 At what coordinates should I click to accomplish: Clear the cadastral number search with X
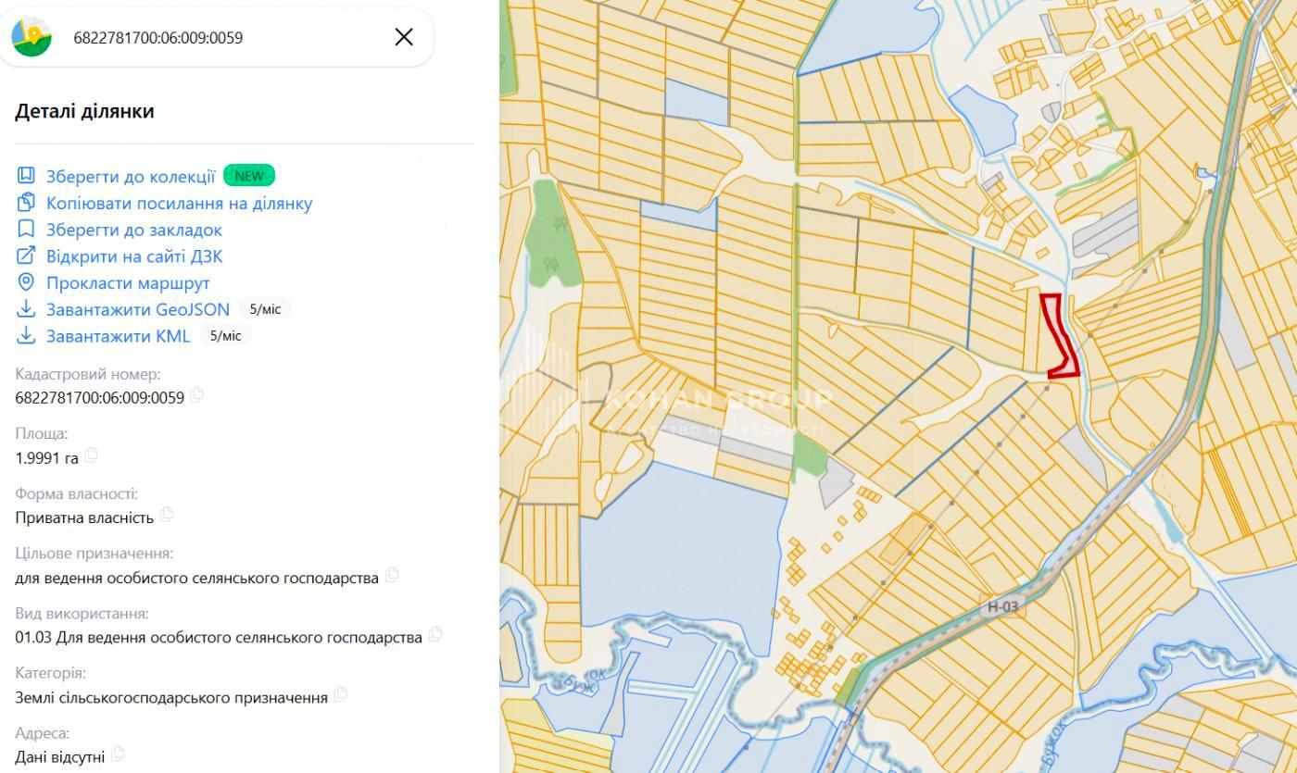tap(404, 37)
